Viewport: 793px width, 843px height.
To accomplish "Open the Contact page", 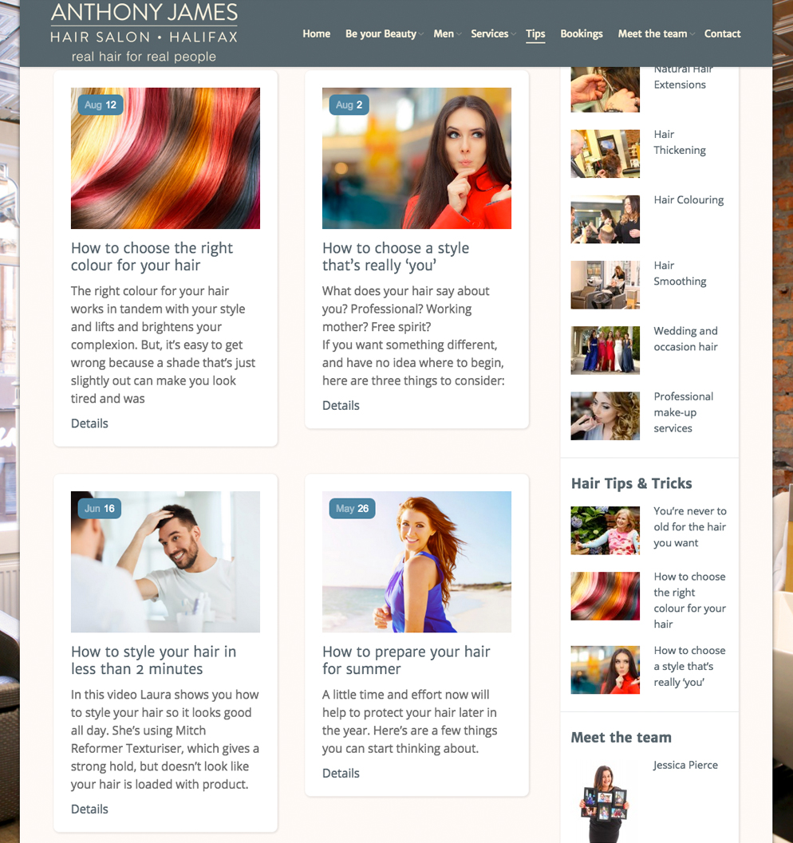I will (x=722, y=33).
